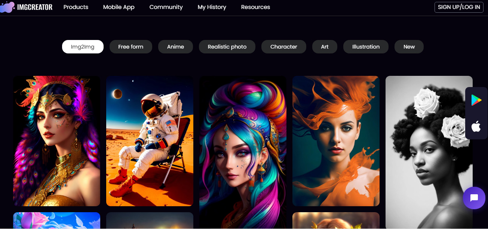This screenshot has width=488, height=229.
Task: Select the Realistic photo filter tab
Action: point(227,47)
